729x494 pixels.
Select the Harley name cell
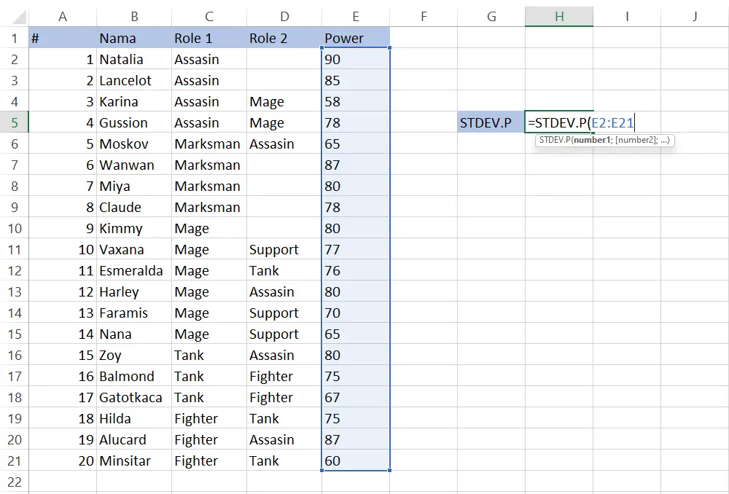click(x=134, y=292)
